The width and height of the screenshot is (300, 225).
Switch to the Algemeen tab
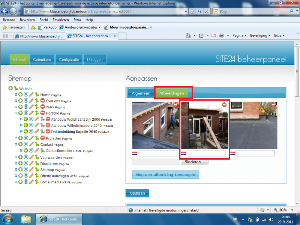click(141, 93)
